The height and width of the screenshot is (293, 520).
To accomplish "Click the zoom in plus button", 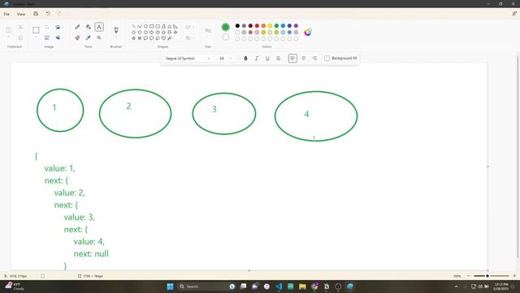I will (x=514, y=276).
